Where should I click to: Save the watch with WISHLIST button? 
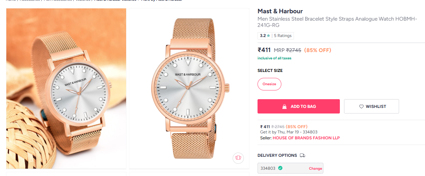(x=371, y=107)
